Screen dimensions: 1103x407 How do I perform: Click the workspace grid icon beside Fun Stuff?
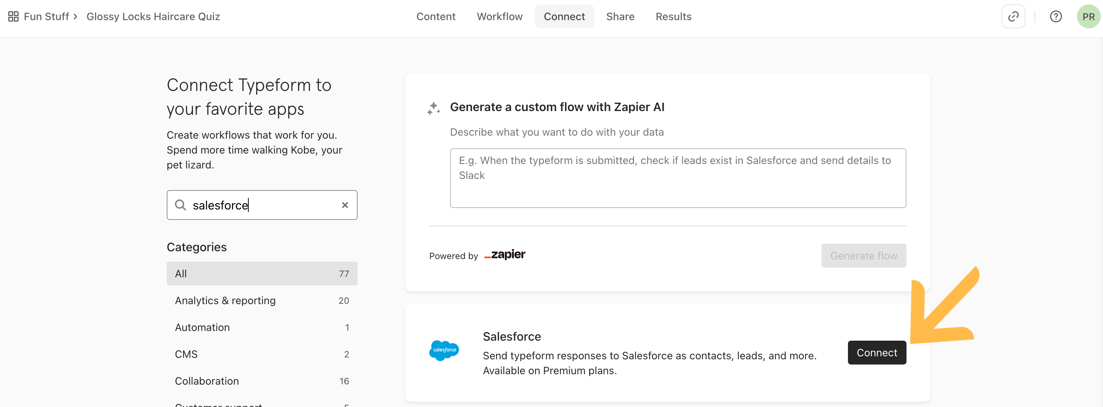tap(13, 16)
